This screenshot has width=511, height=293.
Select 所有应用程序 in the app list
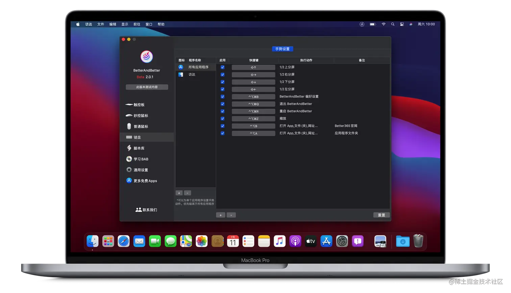click(x=196, y=67)
